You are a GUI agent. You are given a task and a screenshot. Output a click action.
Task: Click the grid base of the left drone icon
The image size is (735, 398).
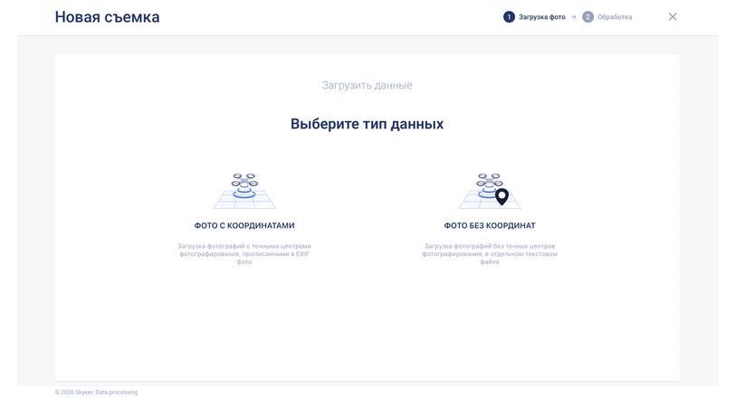pyautogui.click(x=244, y=202)
